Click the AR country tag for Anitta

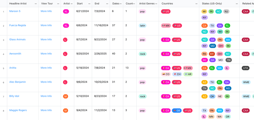188,74
